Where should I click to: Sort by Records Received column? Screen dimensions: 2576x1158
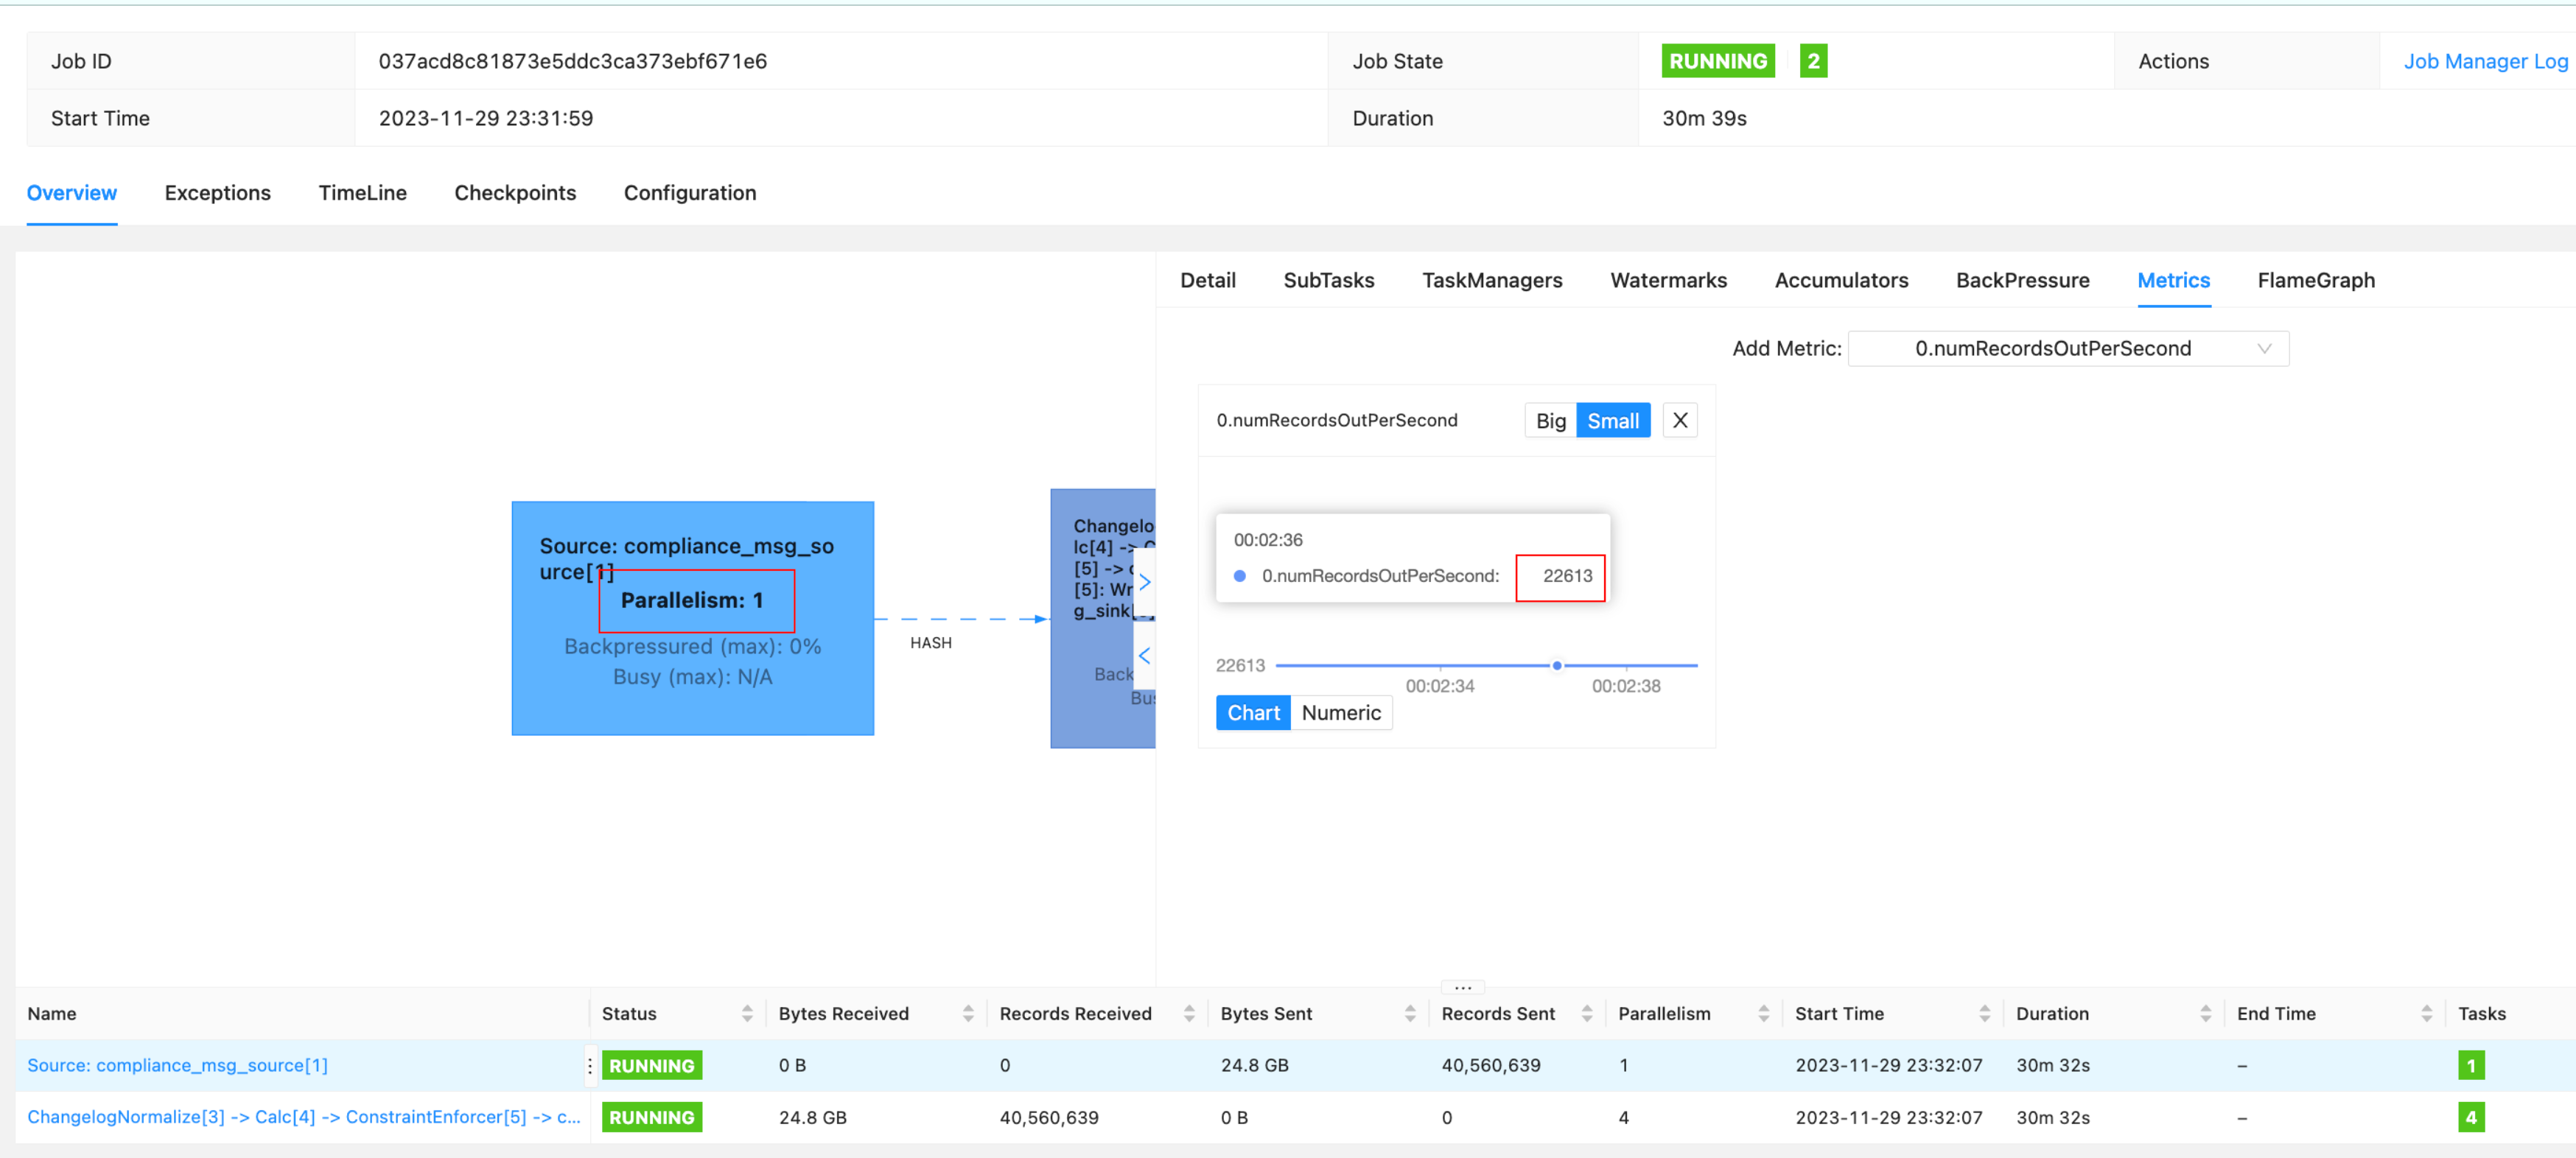coord(1188,1013)
